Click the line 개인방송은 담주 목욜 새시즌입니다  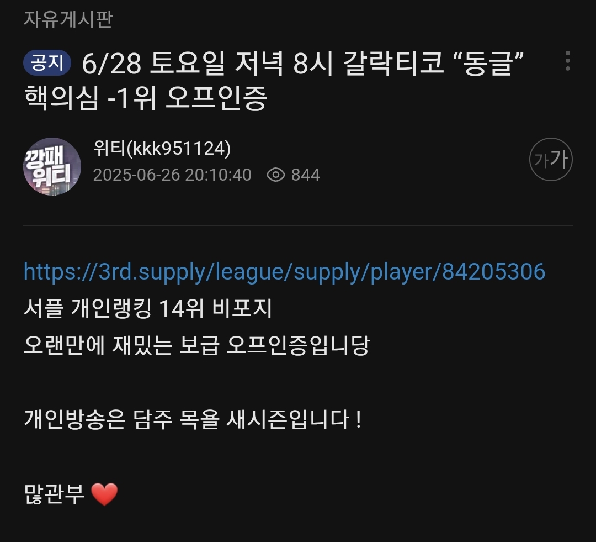pyautogui.click(x=193, y=419)
